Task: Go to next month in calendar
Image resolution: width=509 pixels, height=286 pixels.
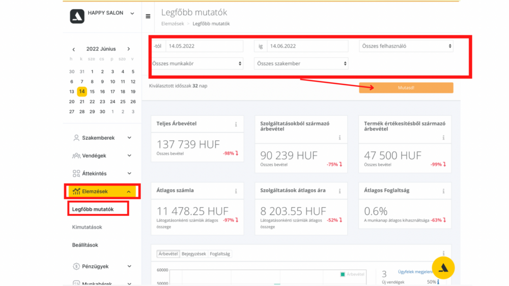Action: click(129, 49)
